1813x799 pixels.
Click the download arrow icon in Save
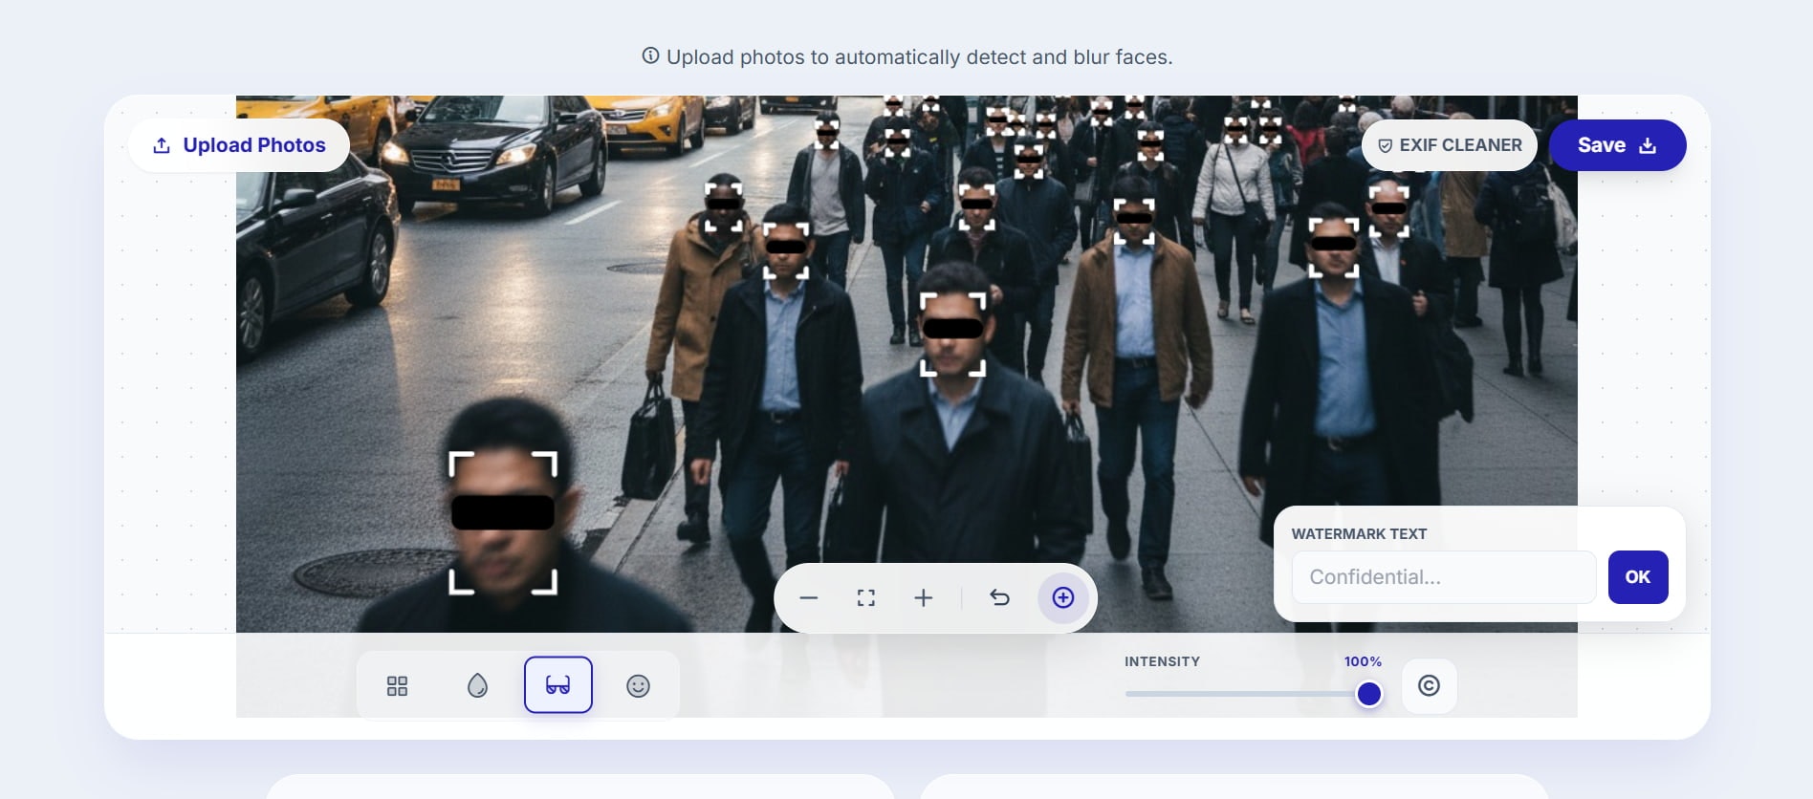tap(1648, 145)
